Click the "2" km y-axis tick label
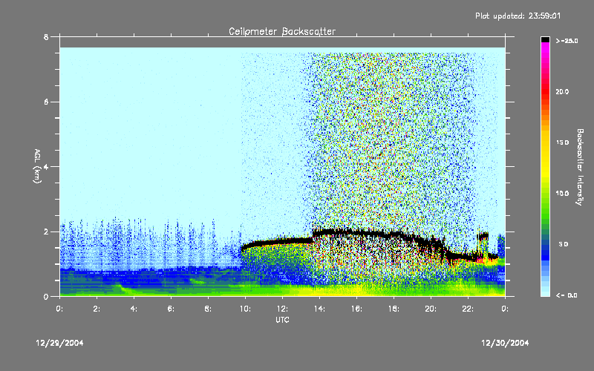594x371 pixels. click(46, 232)
